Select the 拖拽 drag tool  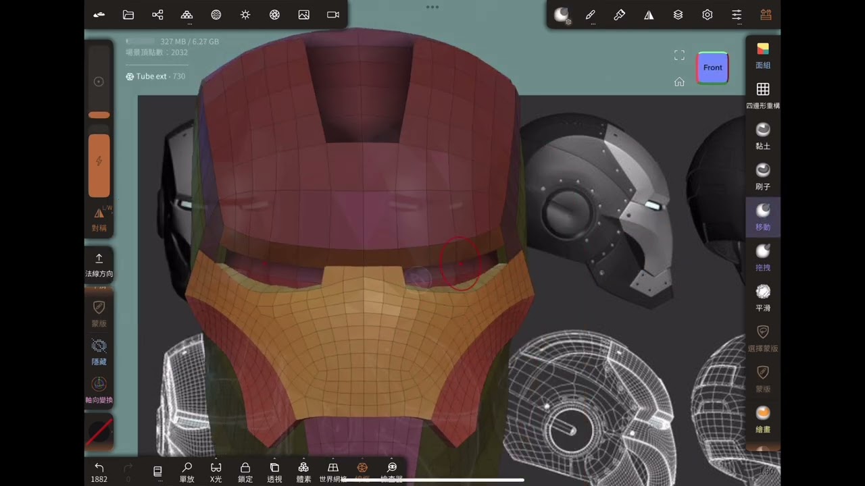tap(763, 258)
